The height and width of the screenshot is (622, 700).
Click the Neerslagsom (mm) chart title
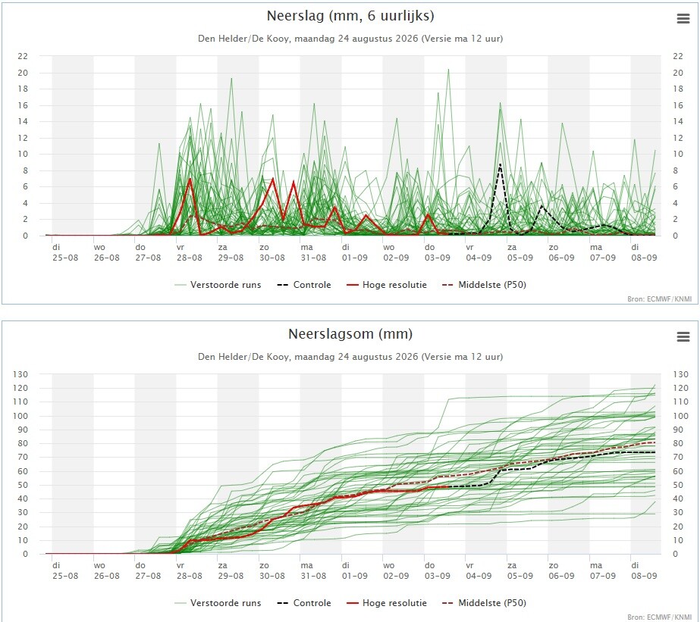click(x=350, y=334)
